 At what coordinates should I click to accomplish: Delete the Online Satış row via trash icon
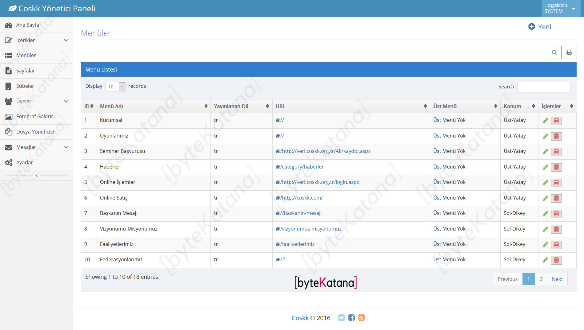556,198
